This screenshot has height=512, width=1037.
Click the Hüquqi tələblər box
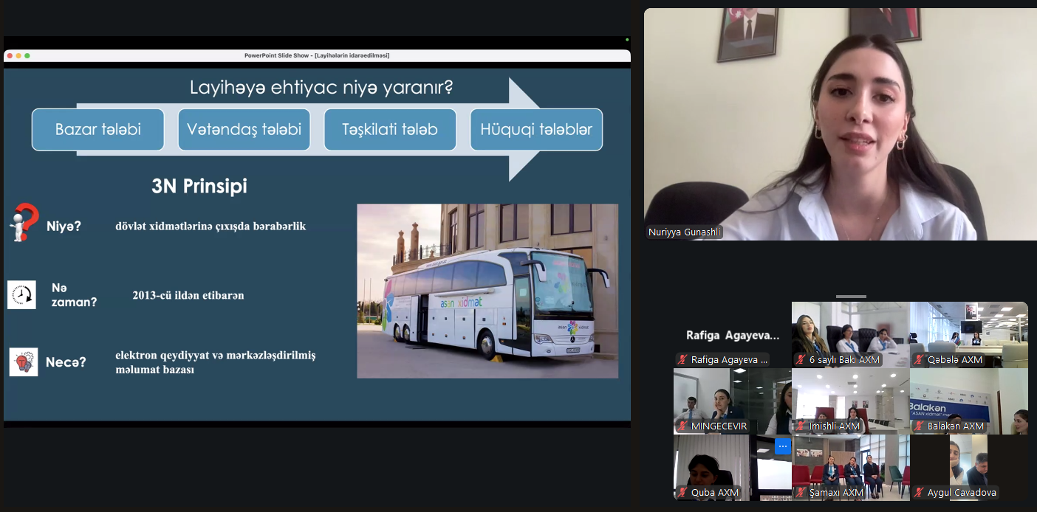[536, 130]
